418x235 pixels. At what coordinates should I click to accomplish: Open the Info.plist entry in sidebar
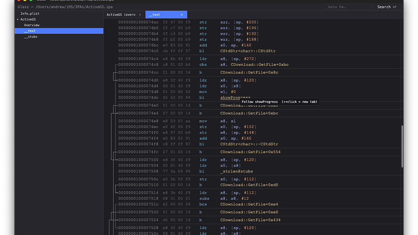(30, 14)
